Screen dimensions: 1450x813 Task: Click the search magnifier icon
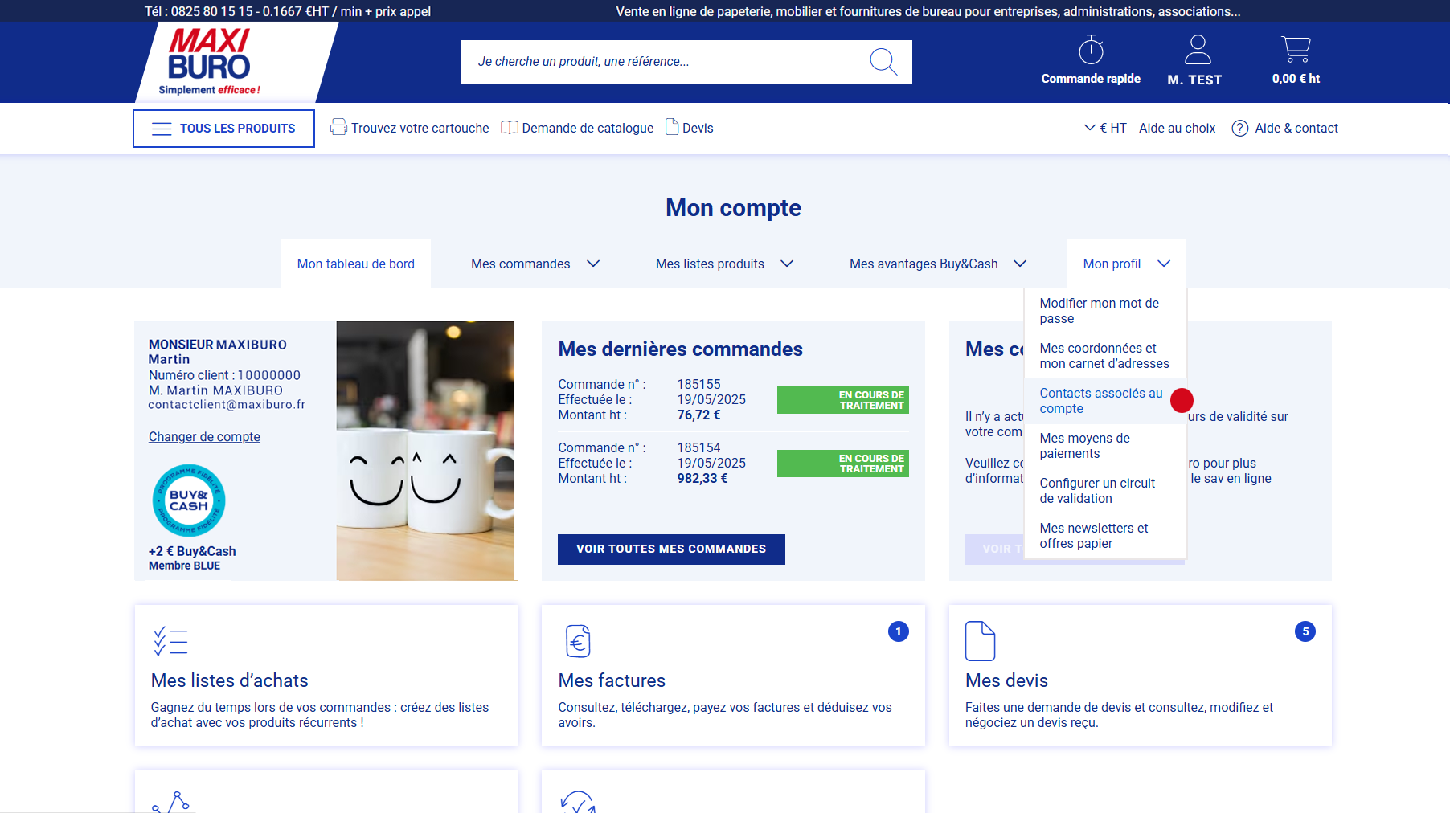click(883, 62)
